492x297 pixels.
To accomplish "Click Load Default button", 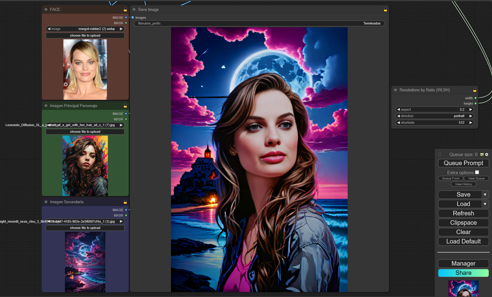I will click(x=464, y=242).
